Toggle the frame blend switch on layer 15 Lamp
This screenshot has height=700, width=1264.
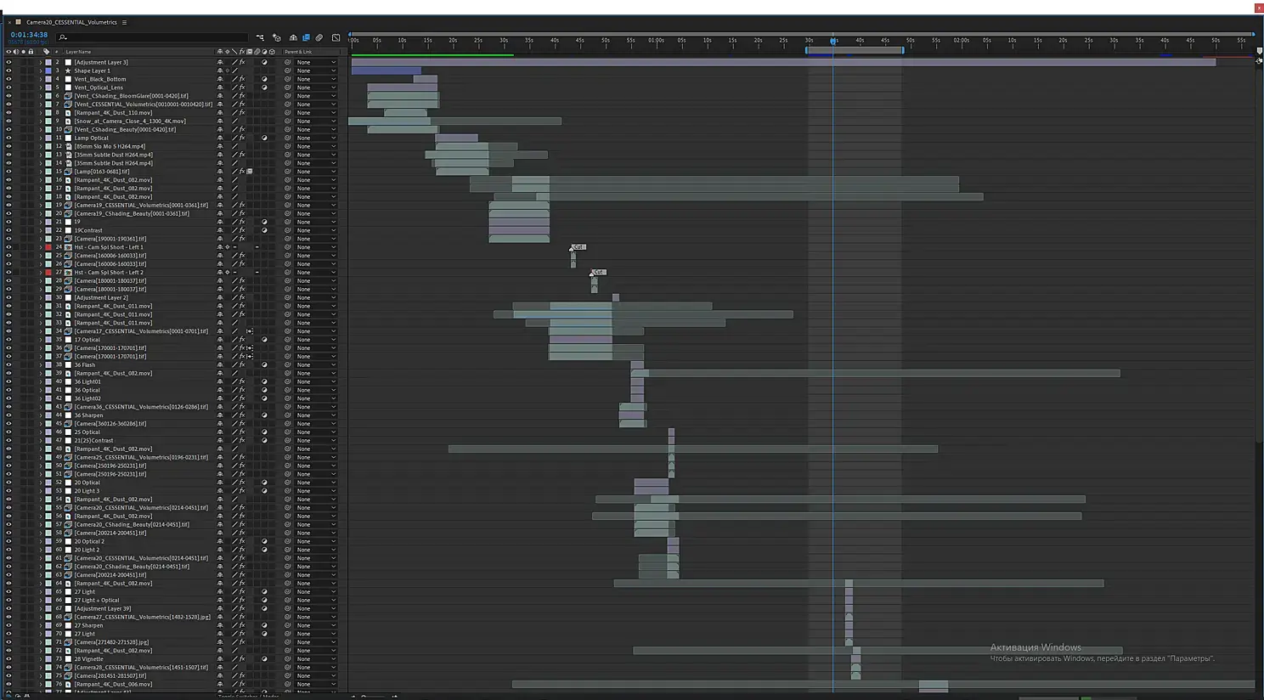point(250,172)
